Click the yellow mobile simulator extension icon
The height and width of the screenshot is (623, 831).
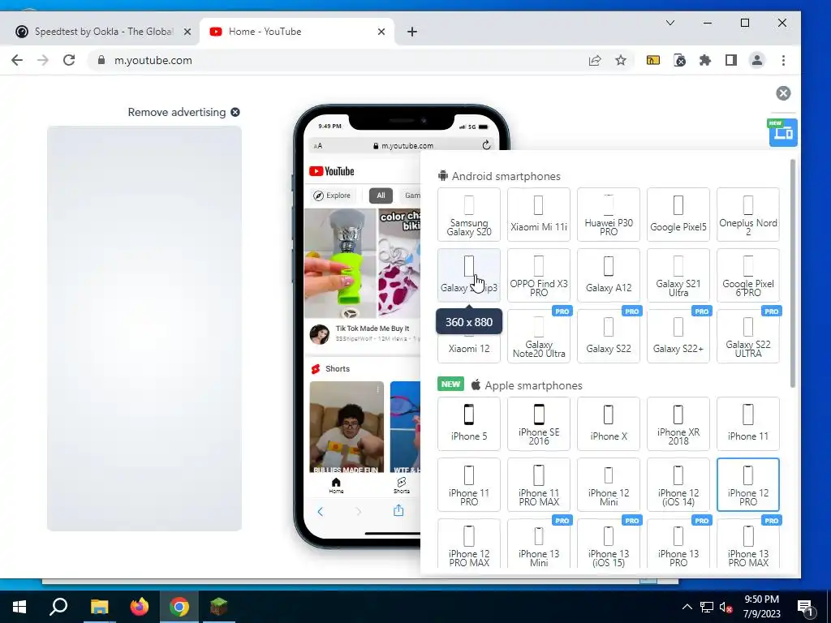[653, 60]
